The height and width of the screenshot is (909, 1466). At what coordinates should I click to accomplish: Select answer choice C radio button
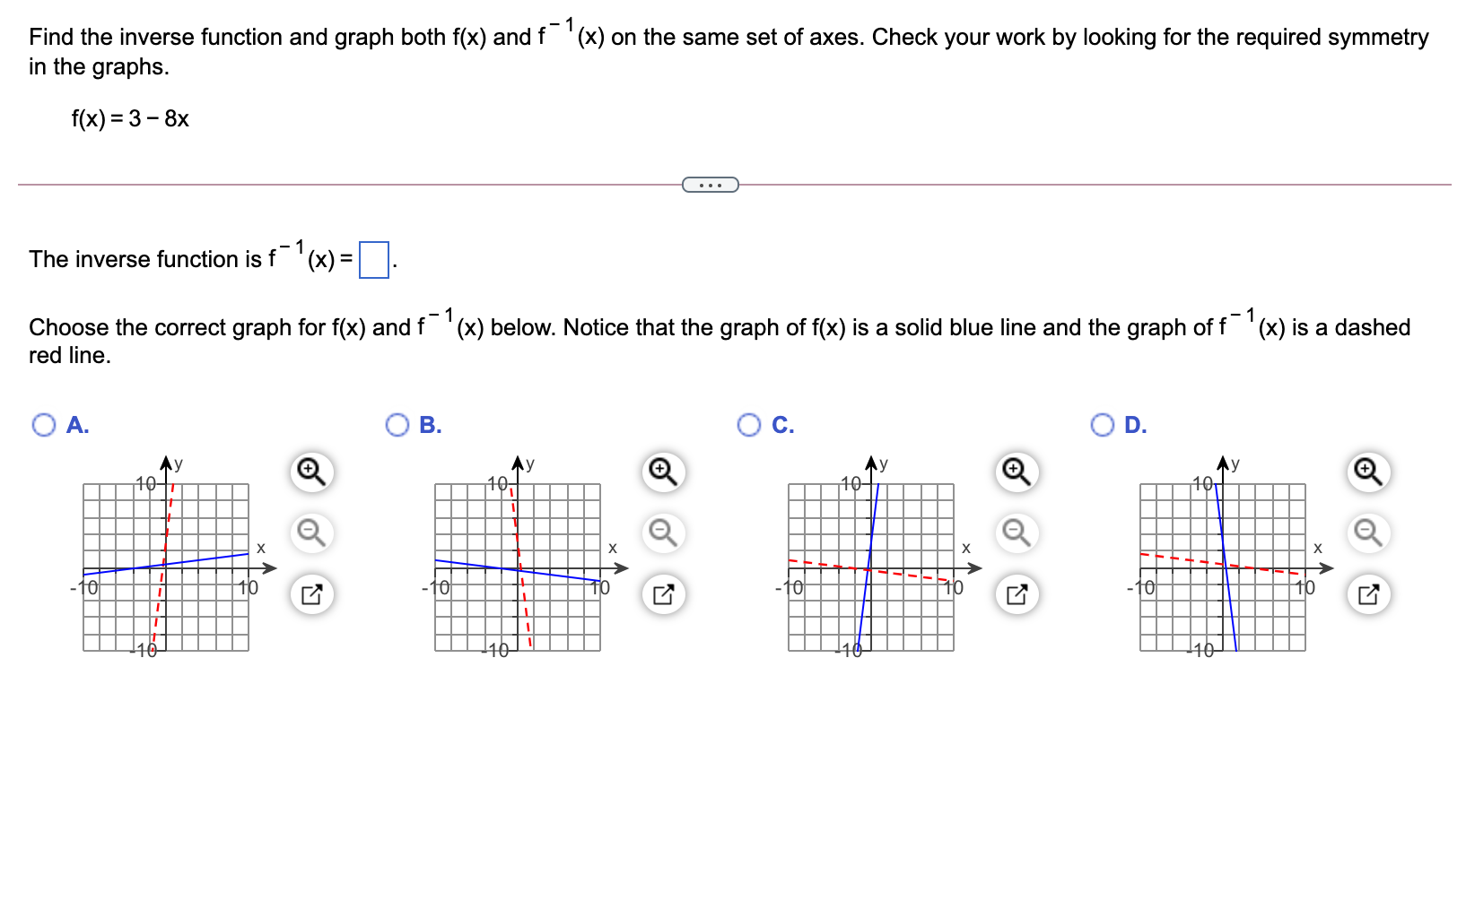748,424
